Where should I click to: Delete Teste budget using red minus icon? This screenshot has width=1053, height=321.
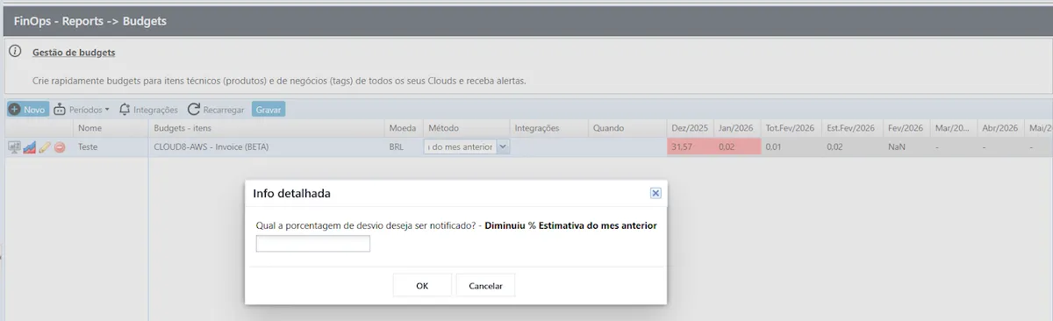[x=60, y=147]
